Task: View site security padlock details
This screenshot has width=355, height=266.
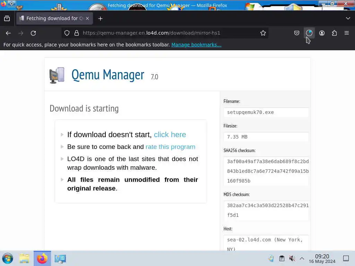Action: click(x=77, y=33)
